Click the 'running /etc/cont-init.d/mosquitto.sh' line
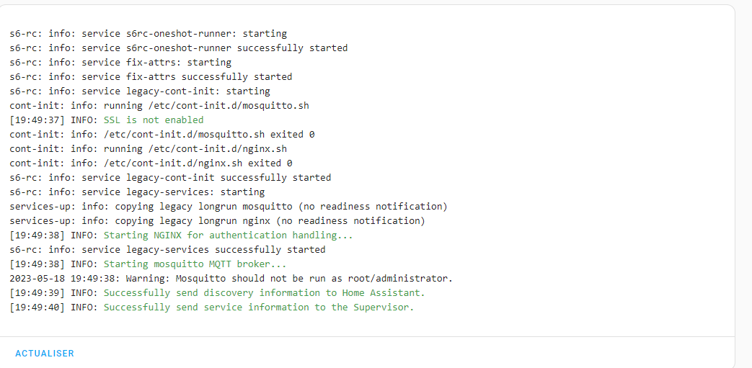This screenshot has width=752, height=368. coord(159,106)
